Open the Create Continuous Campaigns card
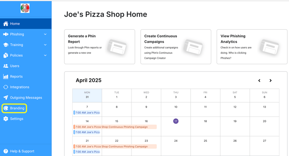 [x=176, y=47]
